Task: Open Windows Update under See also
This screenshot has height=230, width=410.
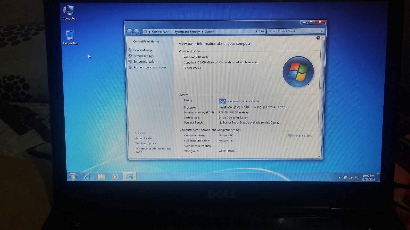Action: 146,143
